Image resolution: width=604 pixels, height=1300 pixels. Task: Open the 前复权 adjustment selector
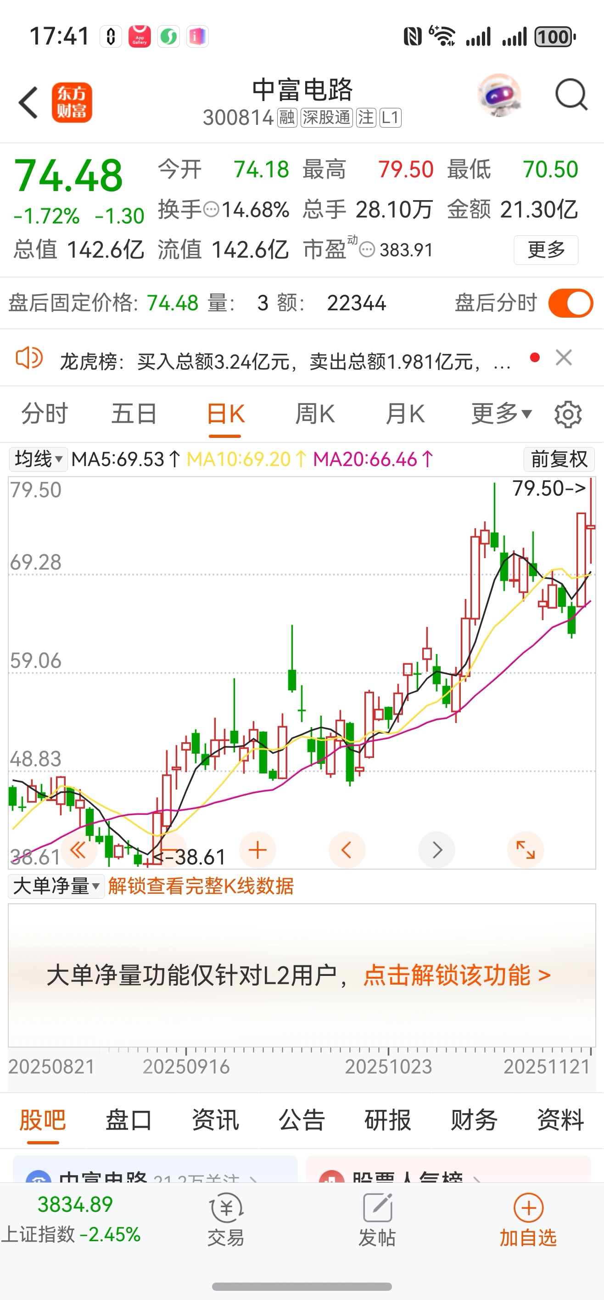tap(559, 459)
